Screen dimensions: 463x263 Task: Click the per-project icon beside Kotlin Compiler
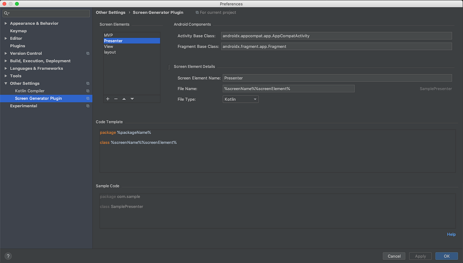pyautogui.click(x=88, y=91)
